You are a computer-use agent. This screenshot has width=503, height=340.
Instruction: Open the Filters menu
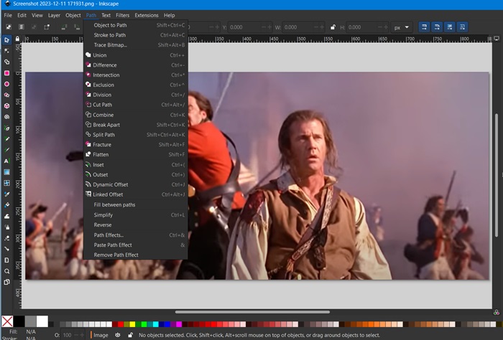[x=123, y=15]
